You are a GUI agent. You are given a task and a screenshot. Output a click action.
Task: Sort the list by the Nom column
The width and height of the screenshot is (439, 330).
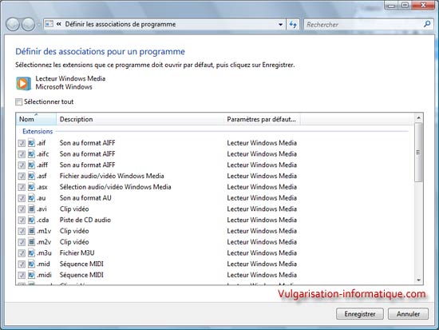(x=36, y=119)
